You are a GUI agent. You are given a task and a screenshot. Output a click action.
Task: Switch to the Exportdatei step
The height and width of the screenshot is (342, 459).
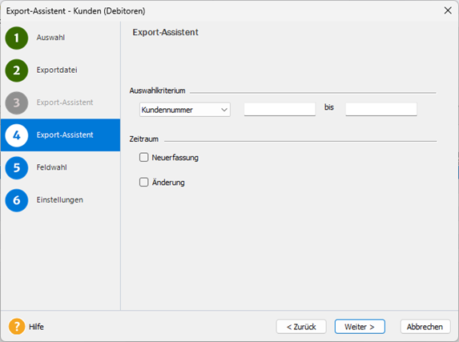pos(57,70)
